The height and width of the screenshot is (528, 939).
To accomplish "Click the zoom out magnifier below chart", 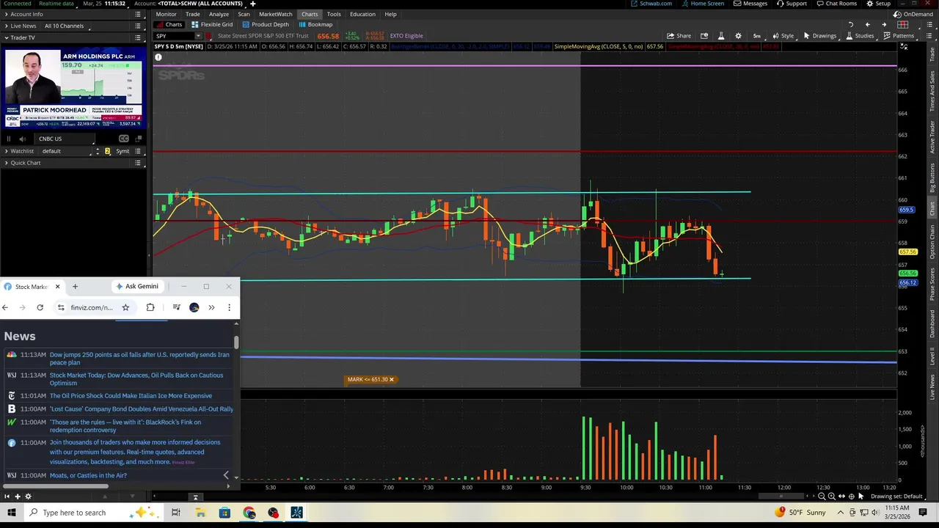I will click(x=822, y=496).
